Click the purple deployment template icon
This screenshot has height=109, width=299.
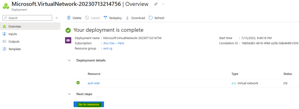tap(68, 40)
